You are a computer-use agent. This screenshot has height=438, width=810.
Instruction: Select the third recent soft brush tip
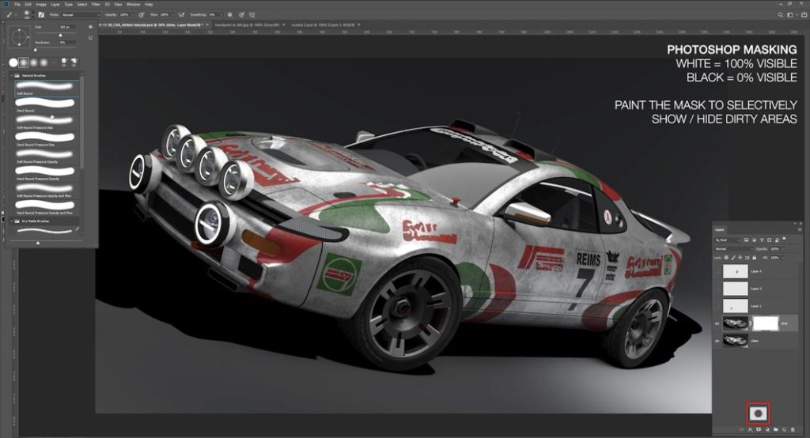[x=33, y=62]
